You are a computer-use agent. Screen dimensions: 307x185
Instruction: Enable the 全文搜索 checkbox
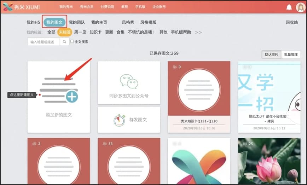[x=72, y=41]
